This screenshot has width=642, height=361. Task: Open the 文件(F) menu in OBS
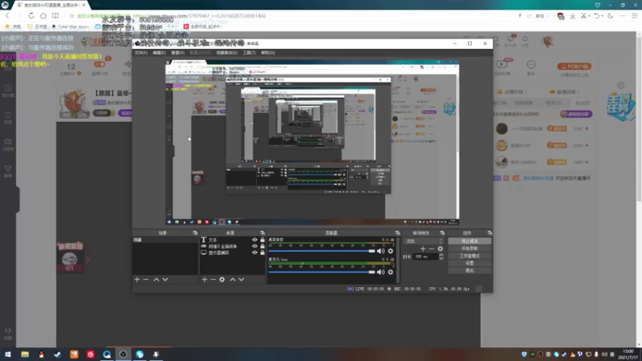141,53
